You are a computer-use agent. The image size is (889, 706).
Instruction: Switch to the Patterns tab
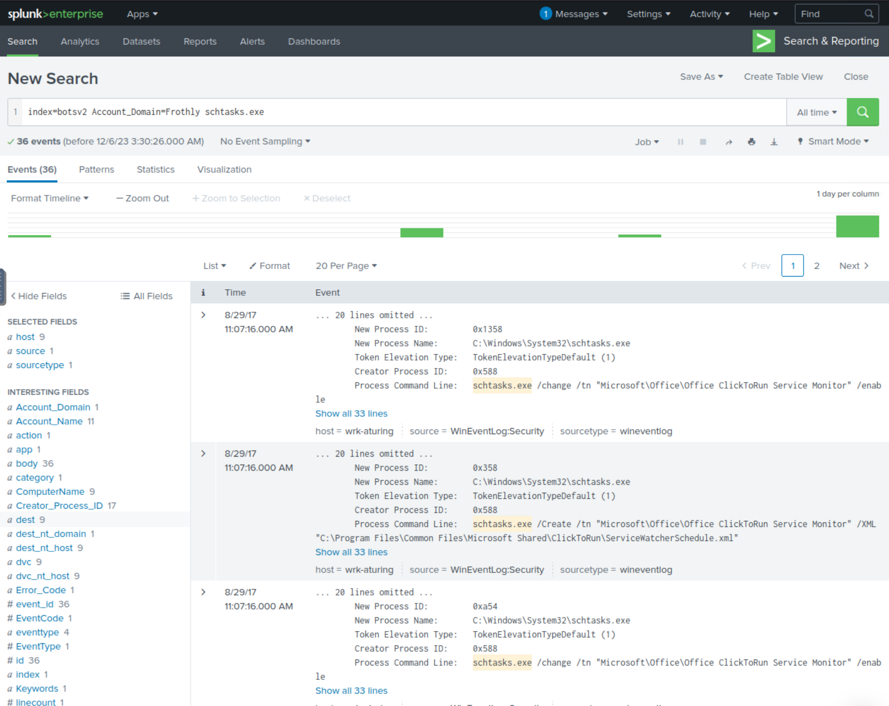[97, 169]
